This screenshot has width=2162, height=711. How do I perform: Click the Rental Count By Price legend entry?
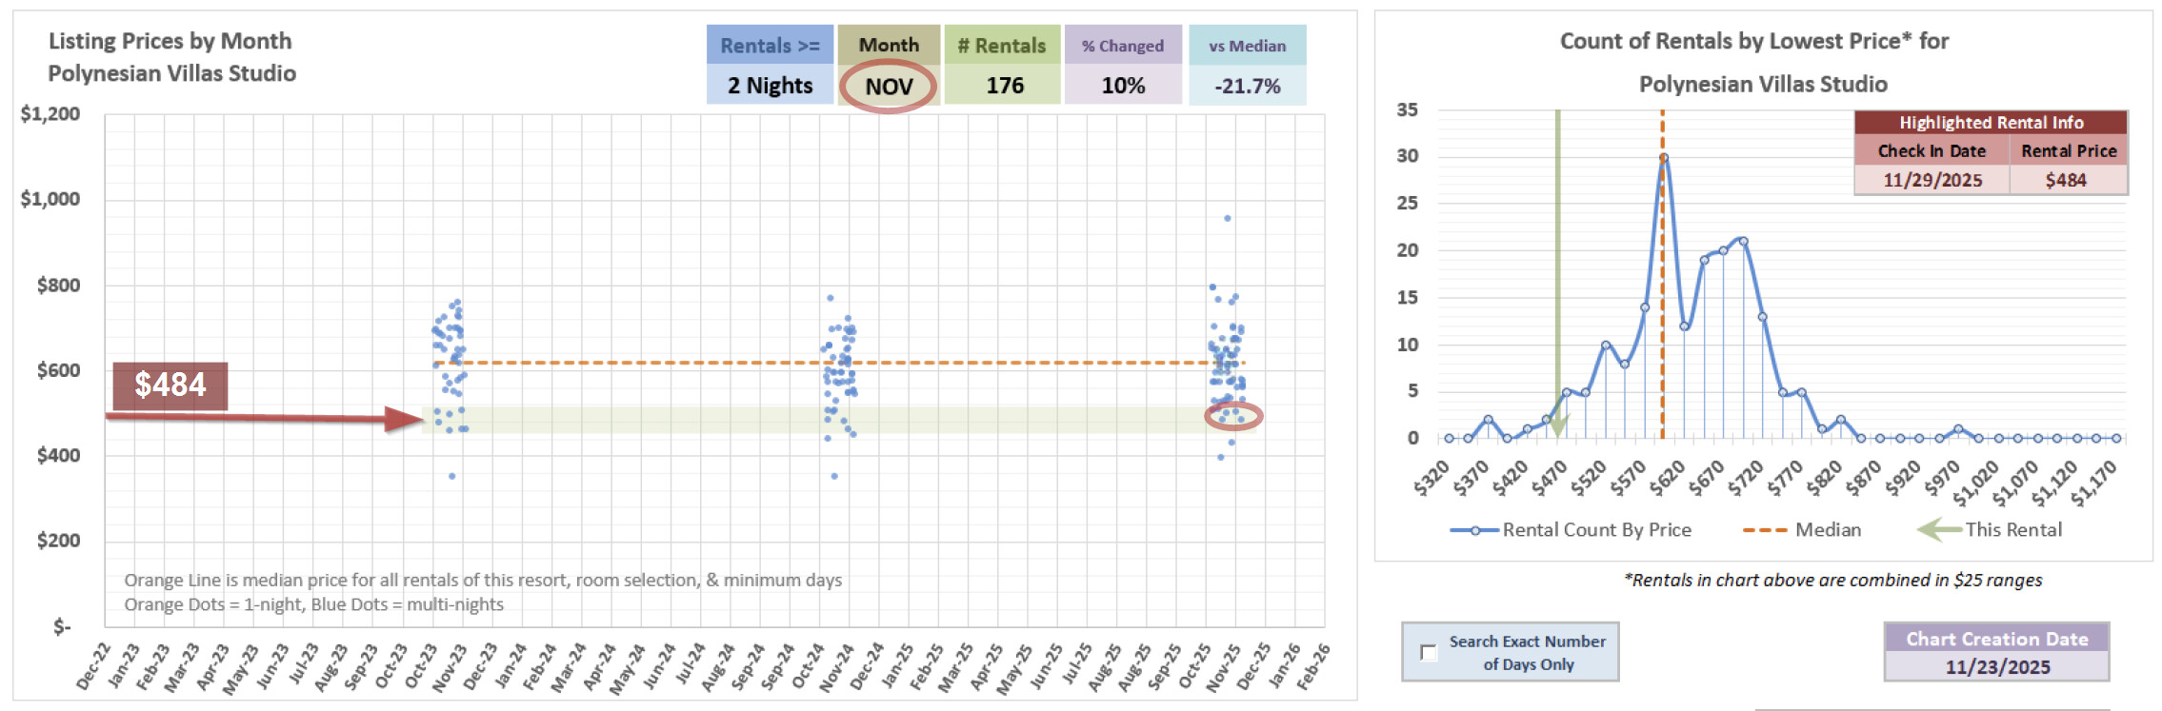pyautogui.click(x=1571, y=530)
